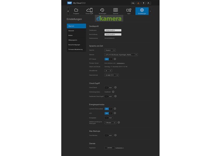
Task: Expand the Zeitzone dropdown
Action: tap(121, 55)
